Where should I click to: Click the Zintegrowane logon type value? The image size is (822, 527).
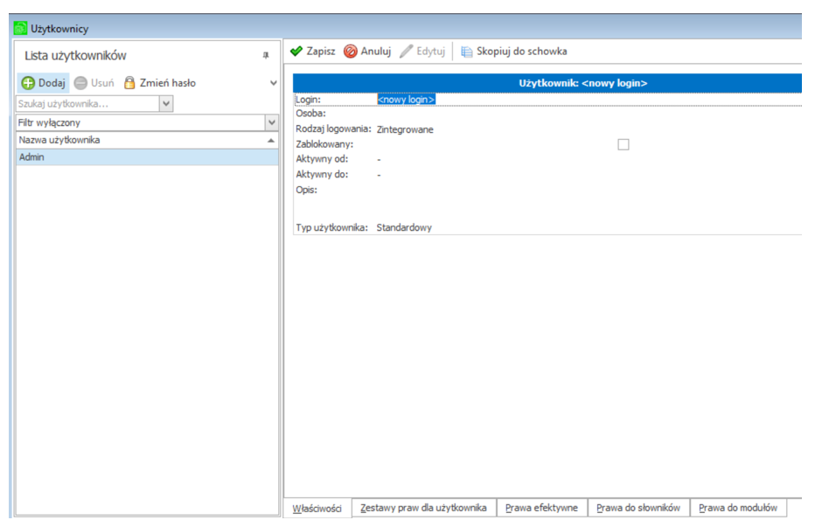pos(405,129)
